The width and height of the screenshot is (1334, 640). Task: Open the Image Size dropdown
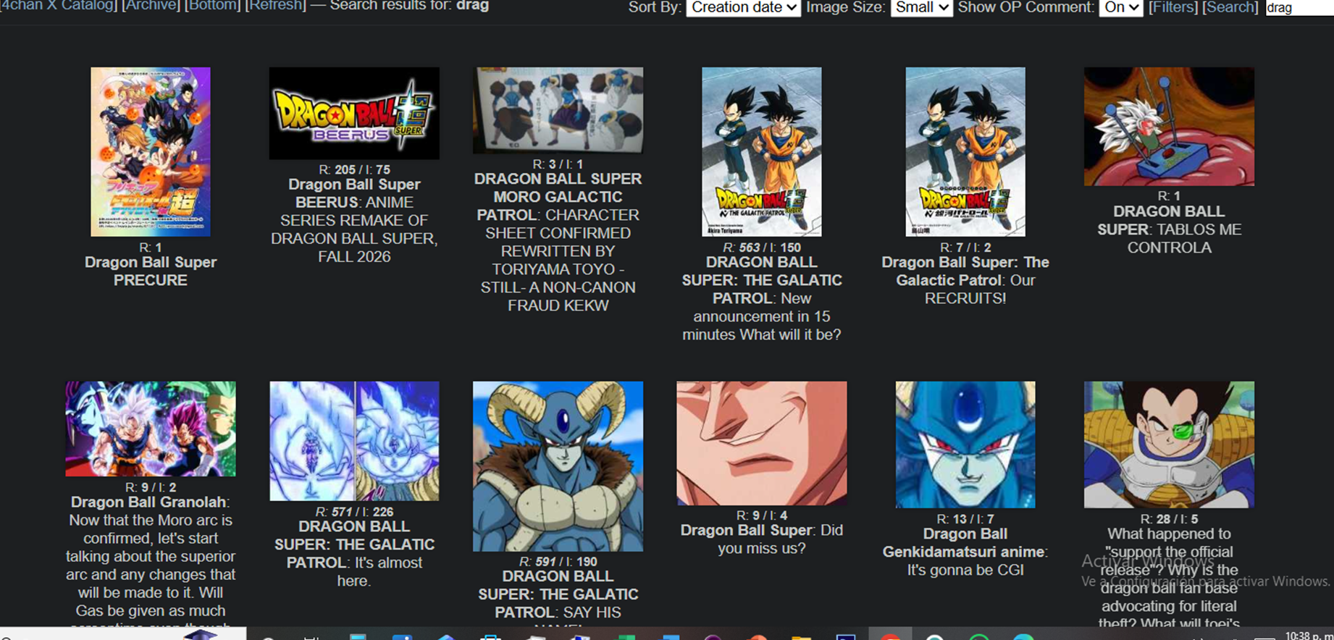(x=921, y=7)
